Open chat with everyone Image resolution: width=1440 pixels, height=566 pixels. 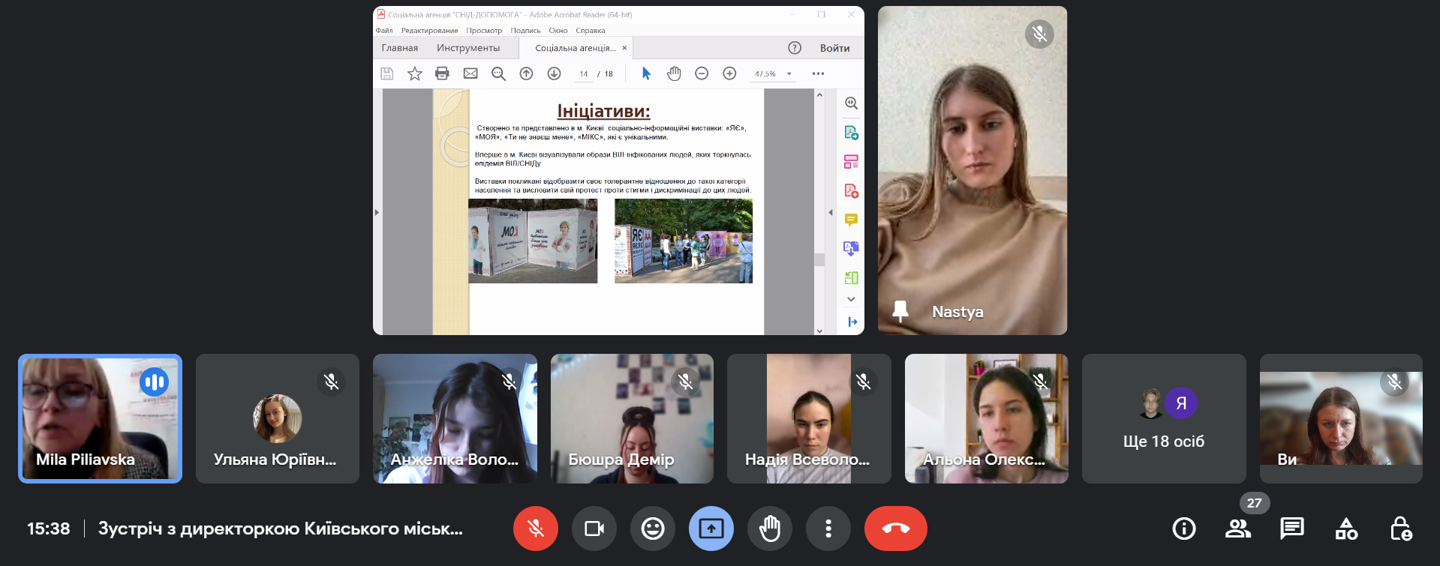[1291, 529]
